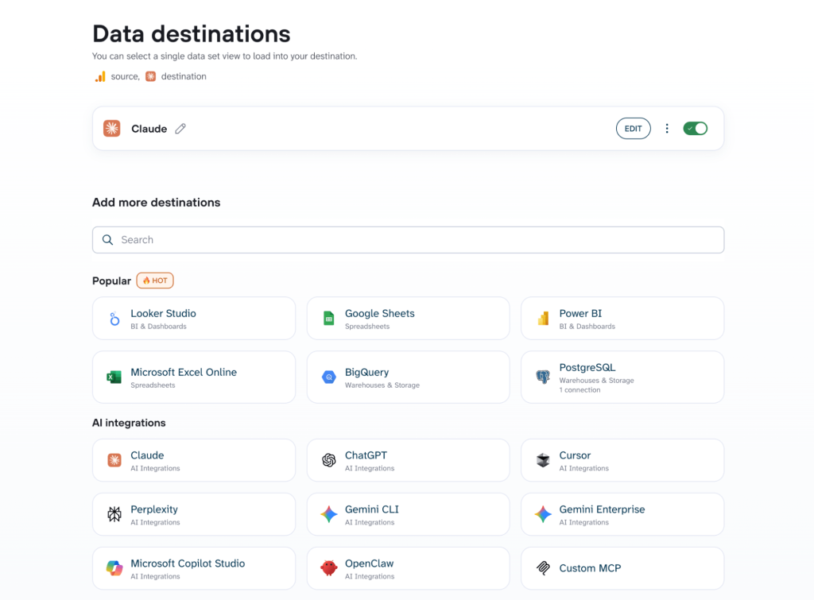The image size is (814, 600).
Task: Click the source analytics bar-chart icon
Action: pyautogui.click(x=100, y=77)
